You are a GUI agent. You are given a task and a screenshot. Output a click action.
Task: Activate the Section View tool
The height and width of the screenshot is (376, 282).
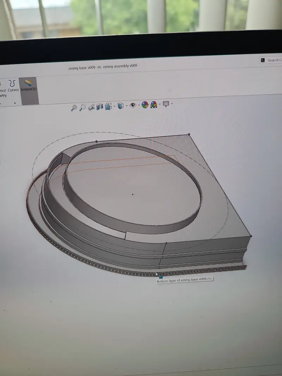click(x=99, y=106)
